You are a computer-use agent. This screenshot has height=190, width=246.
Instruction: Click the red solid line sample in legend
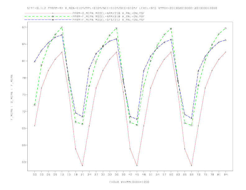coord(48,13)
